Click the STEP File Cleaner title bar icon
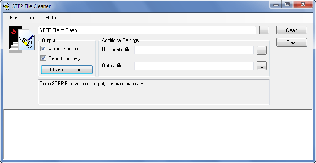This screenshot has width=316, height=163. click(6, 6)
